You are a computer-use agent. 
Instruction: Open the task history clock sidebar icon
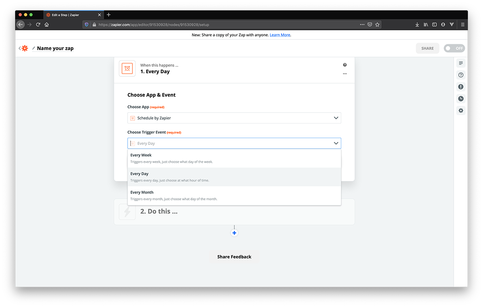tap(461, 99)
